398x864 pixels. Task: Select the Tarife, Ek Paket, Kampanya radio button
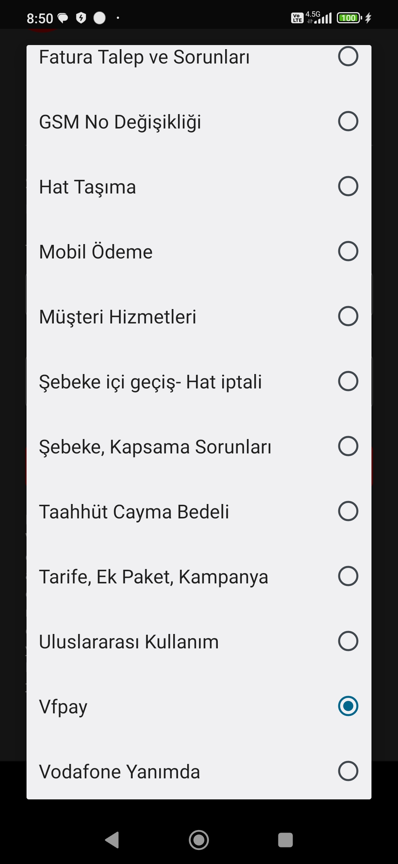(348, 576)
